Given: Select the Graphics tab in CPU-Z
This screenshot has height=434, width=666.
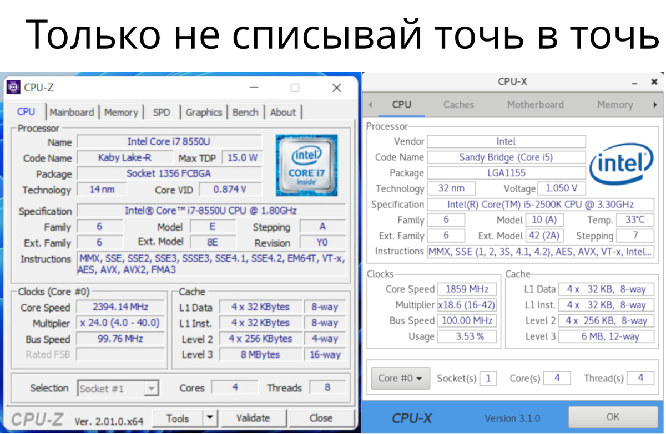Looking at the screenshot, I should tap(204, 112).
